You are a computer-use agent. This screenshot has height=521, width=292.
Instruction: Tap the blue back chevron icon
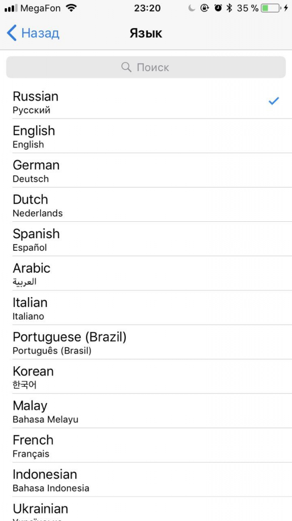(x=12, y=33)
